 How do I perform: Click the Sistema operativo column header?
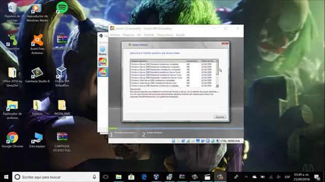[158, 61]
